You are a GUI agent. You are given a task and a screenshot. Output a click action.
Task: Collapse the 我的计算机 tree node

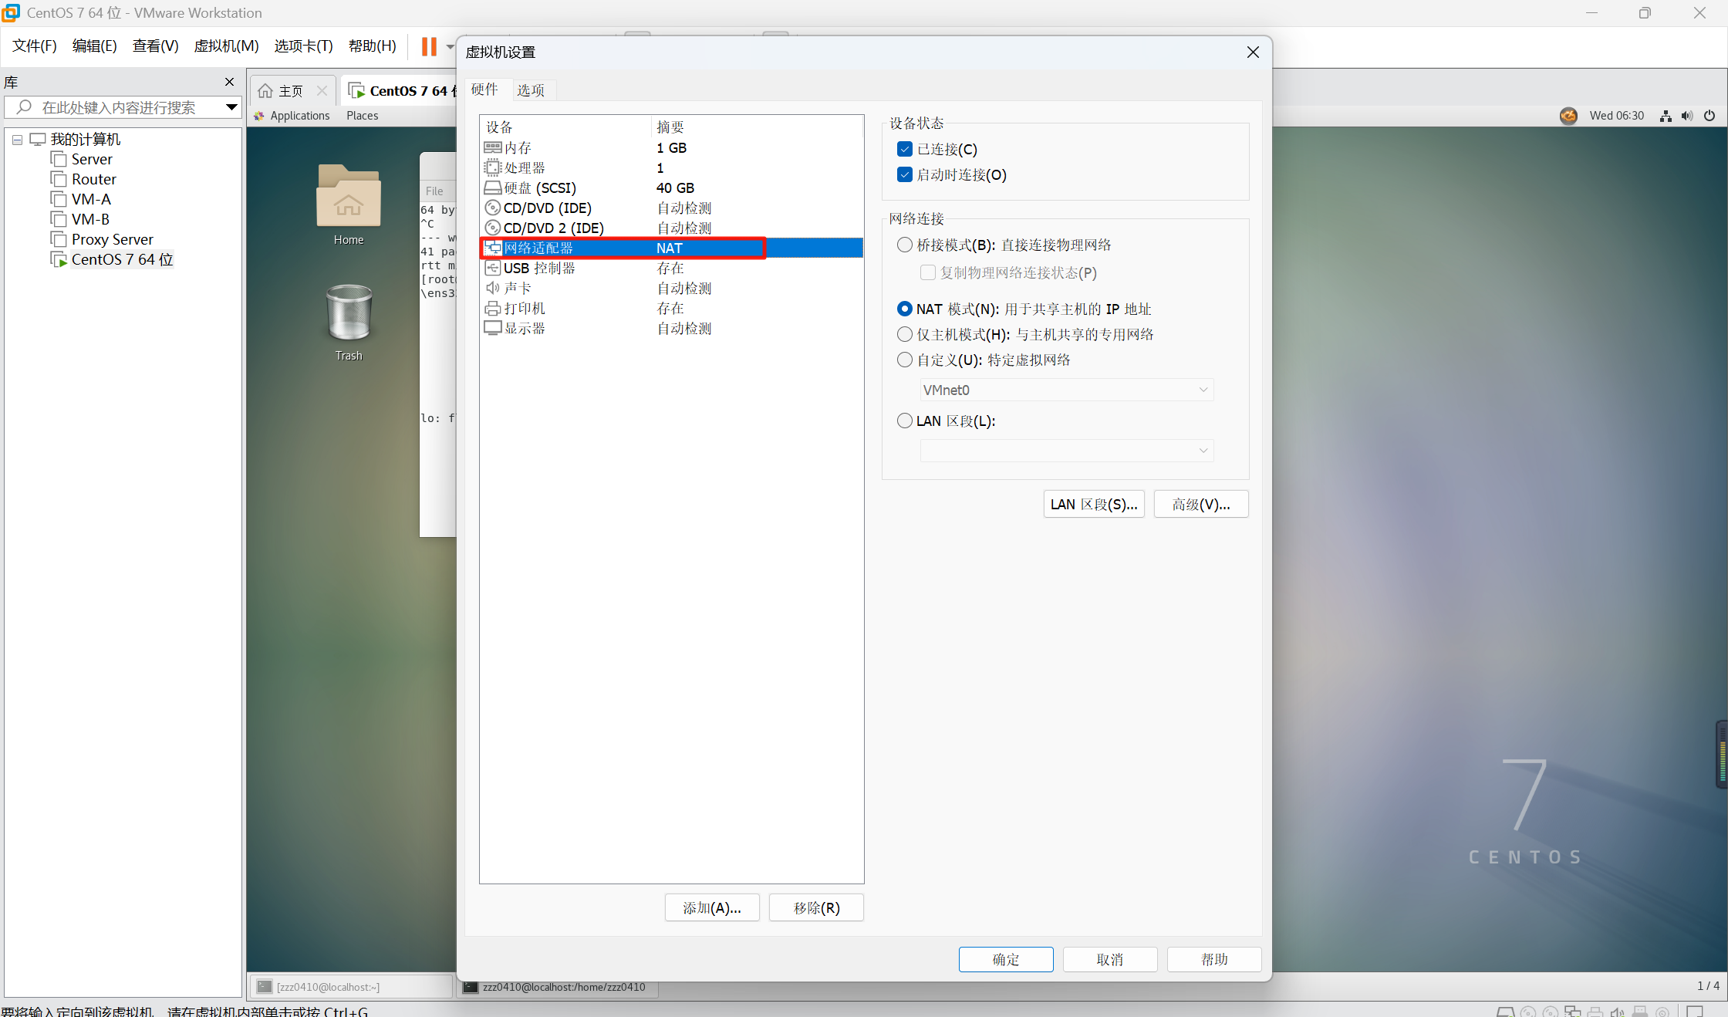16,140
